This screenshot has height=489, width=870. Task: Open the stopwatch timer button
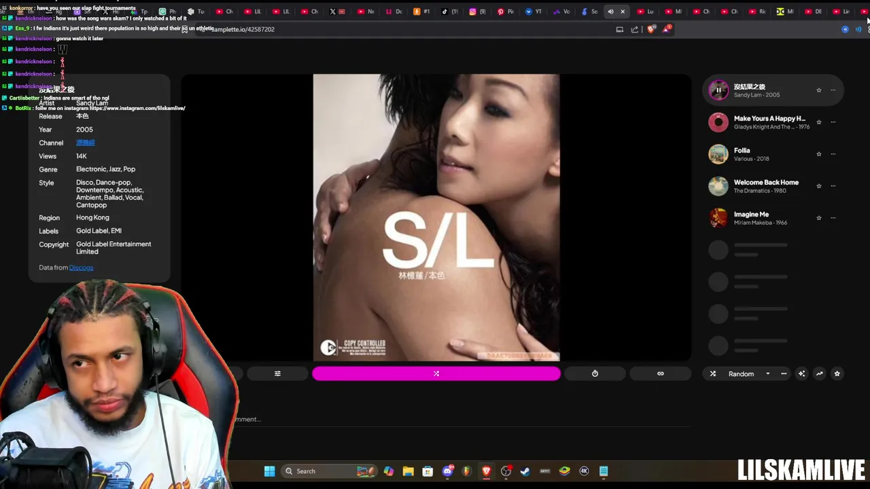pos(595,374)
